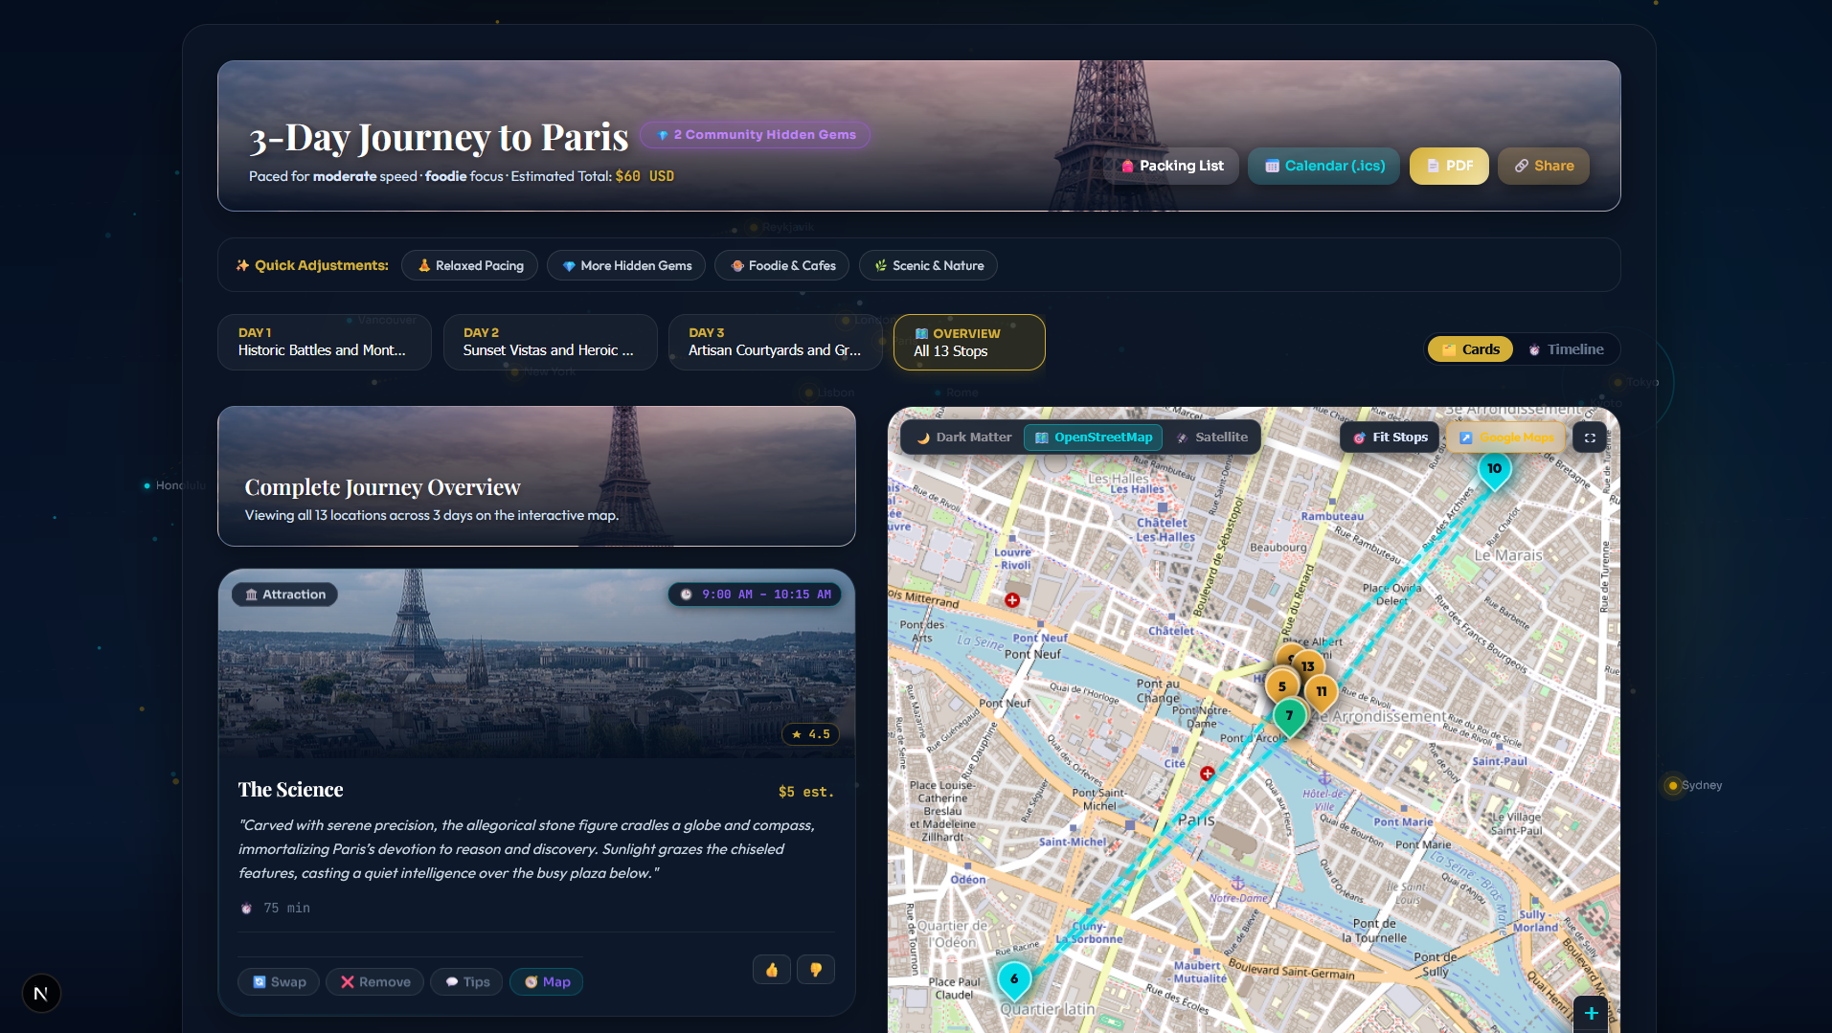1832x1033 pixels.
Task: Apply the More Hidden Gems adjustment
Action: point(626,265)
